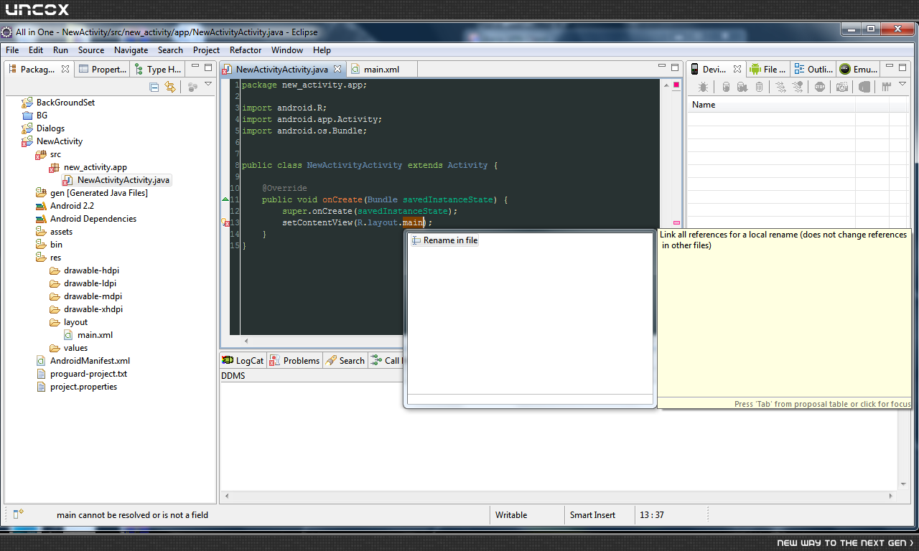The width and height of the screenshot is (919, 551).
Task: Open the Edit menu
Action: [36, 50]
